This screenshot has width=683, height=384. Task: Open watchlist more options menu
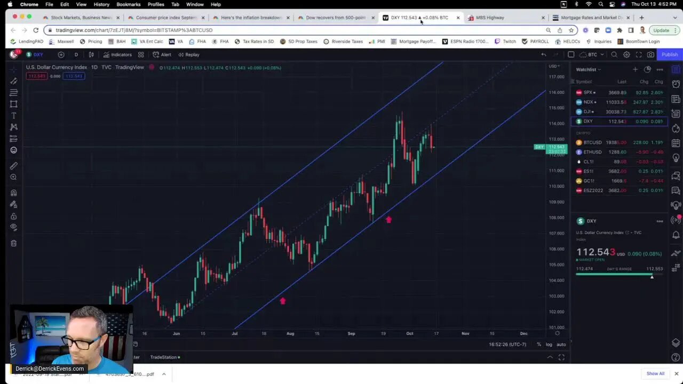[660, 69]
